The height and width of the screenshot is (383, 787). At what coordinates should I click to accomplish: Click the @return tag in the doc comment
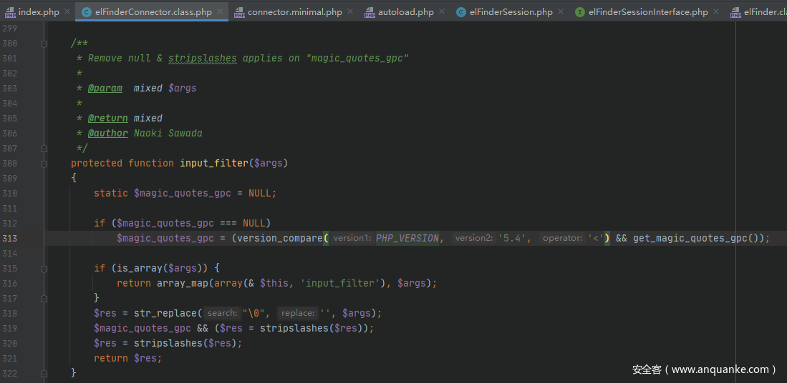[x=107, y=119]
